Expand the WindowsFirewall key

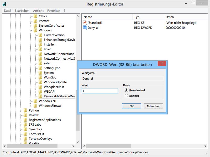(31, 106)
